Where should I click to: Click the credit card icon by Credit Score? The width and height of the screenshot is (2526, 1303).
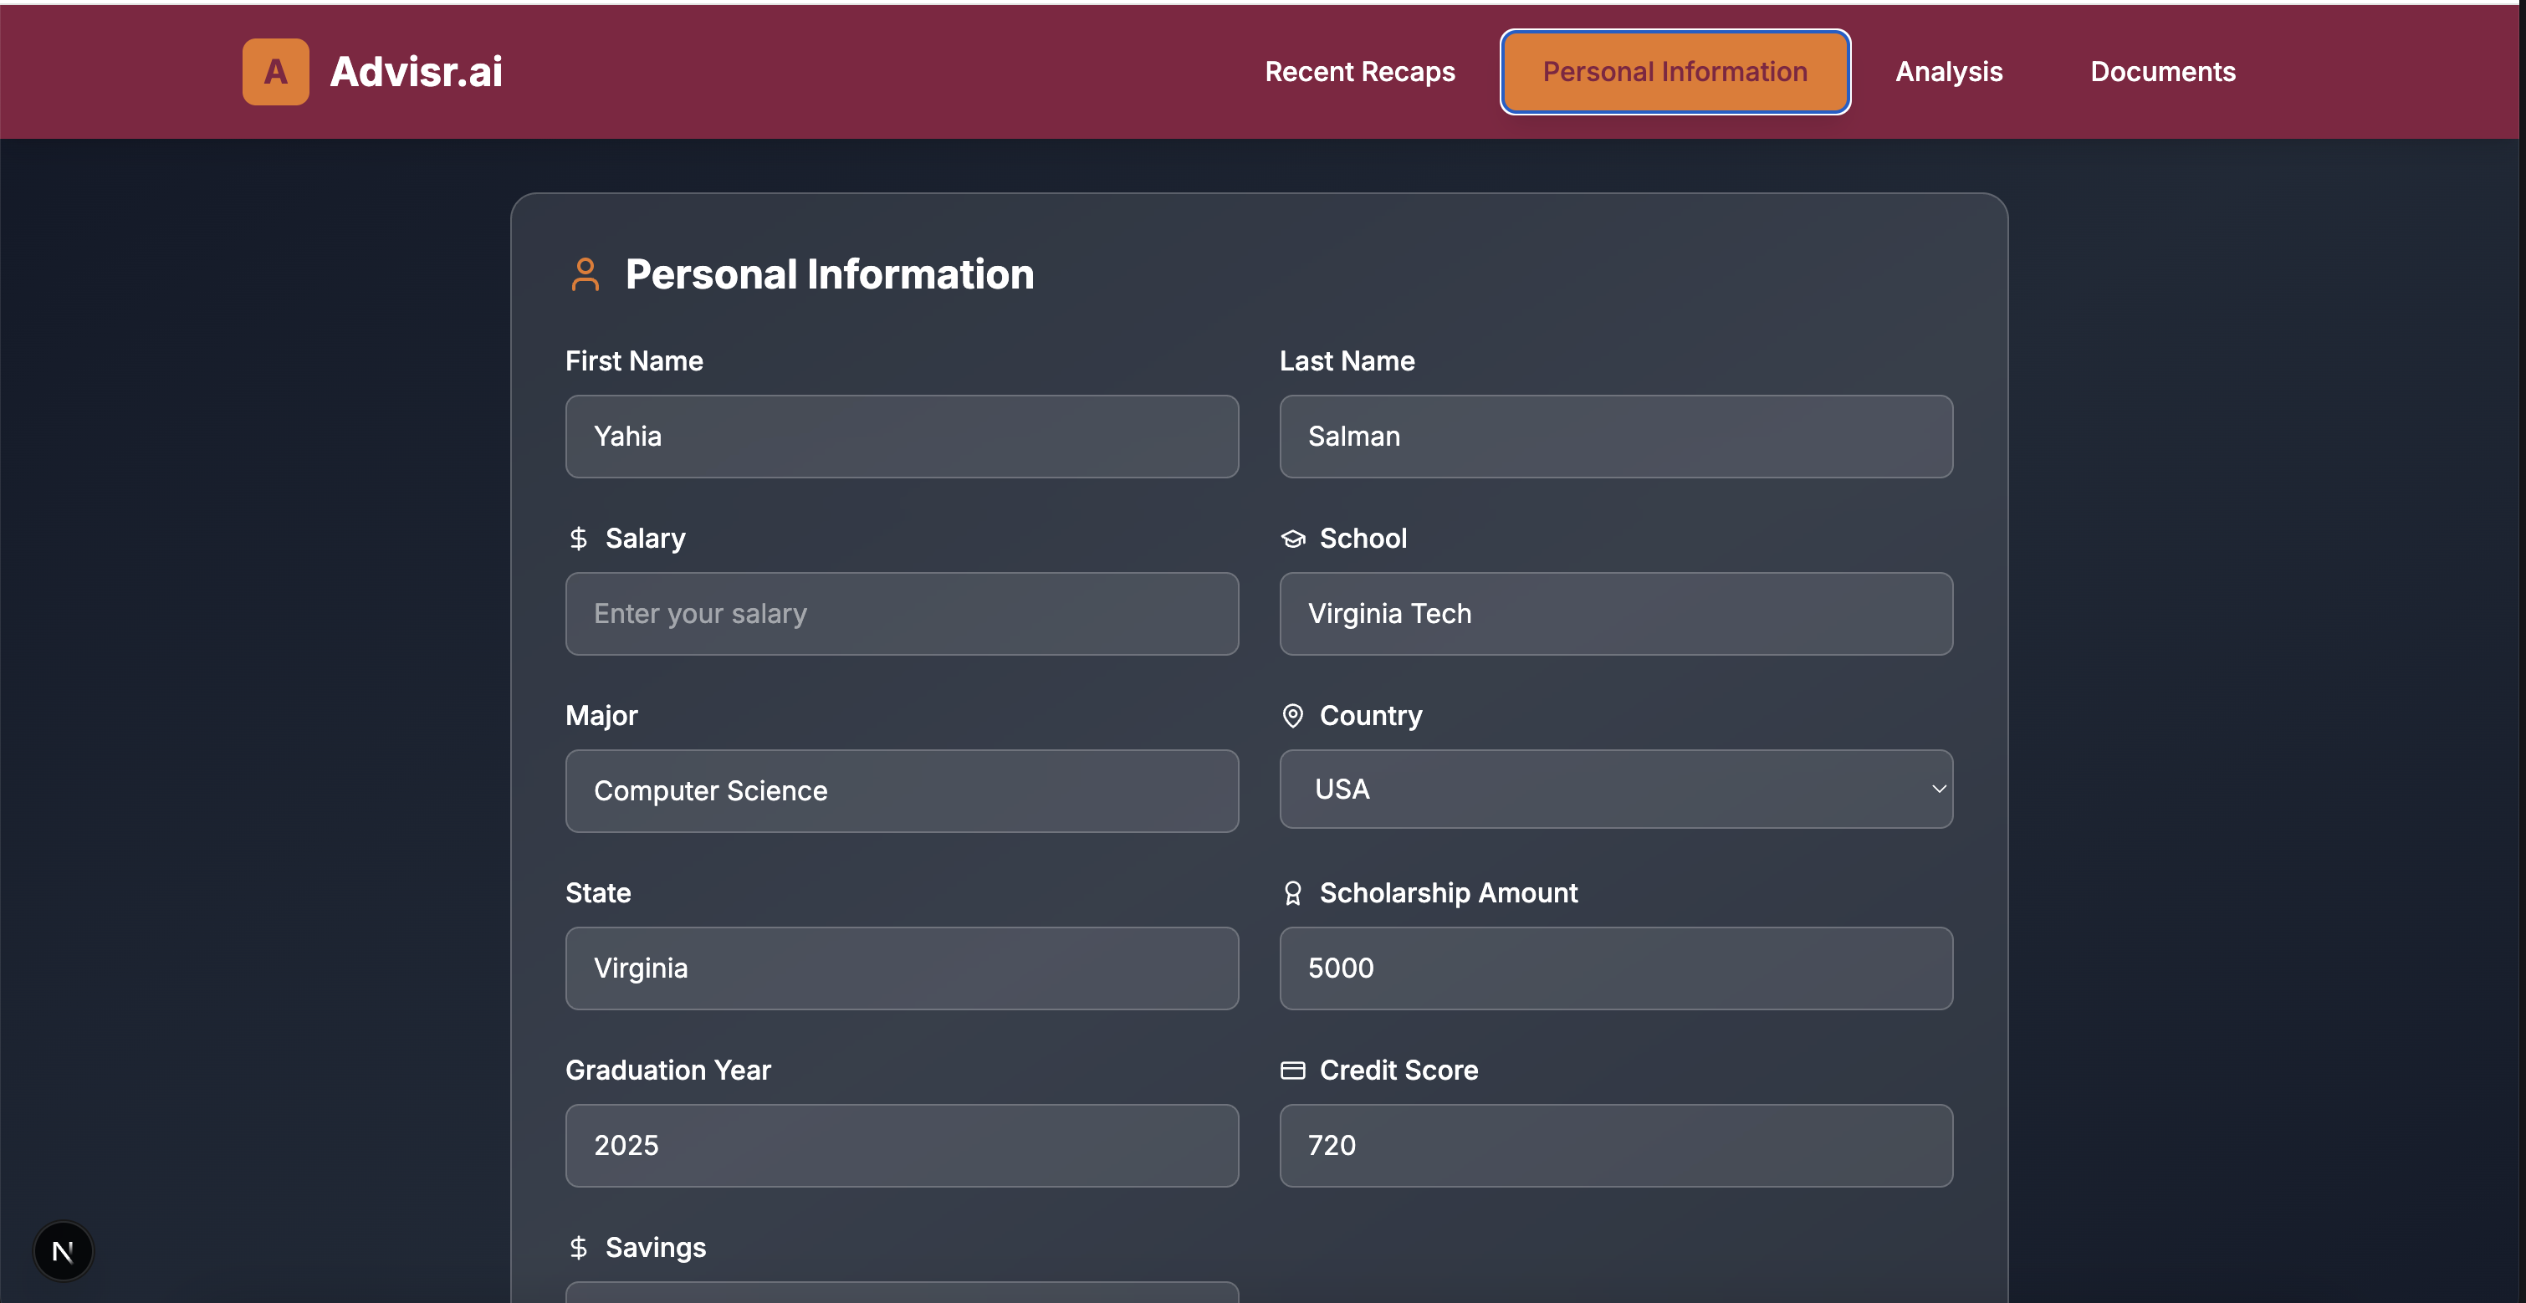(1292, 1071)
